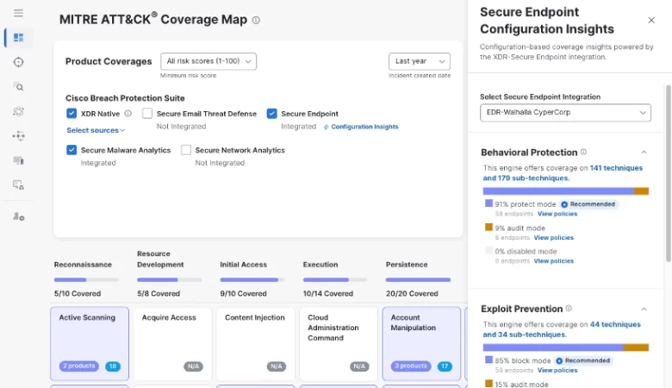This screenshot has height=388, width=672.
Task: Uncheck the Secure Endpoint checkbox
Action: click(x=271, y=113)
